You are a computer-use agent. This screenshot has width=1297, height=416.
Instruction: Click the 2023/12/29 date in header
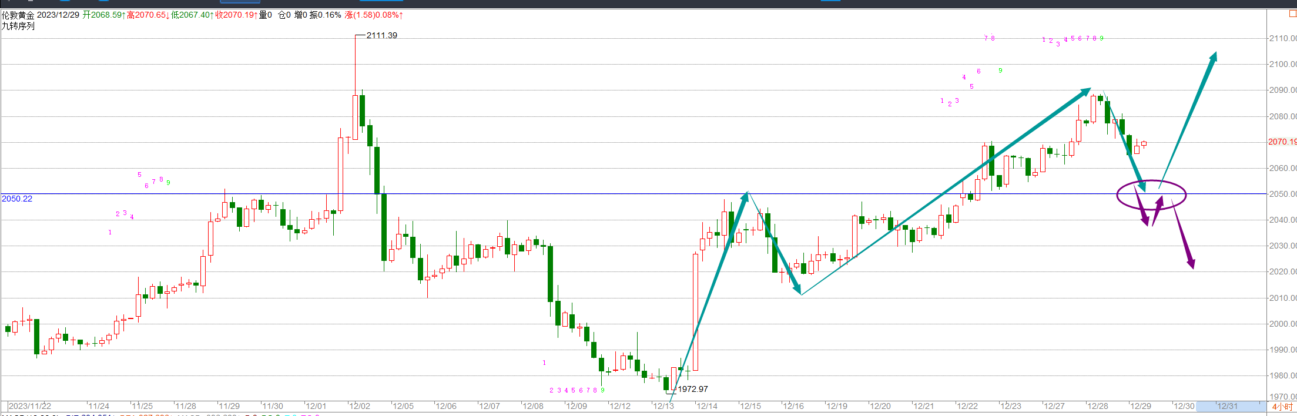point(58,15)
